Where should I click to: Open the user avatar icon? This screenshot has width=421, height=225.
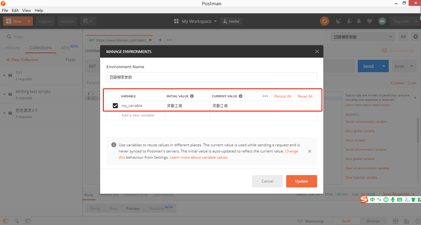point(382,21)
